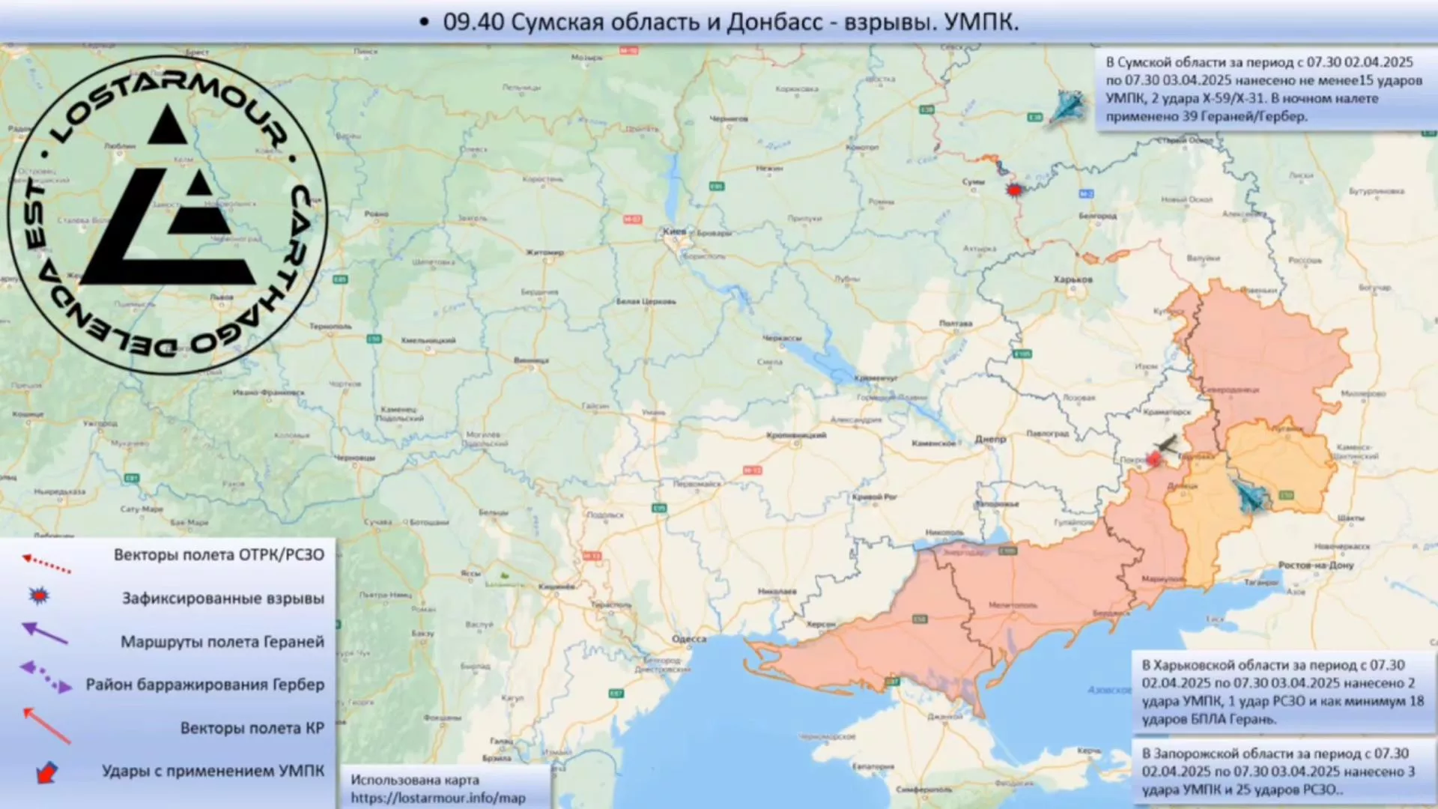Click the city label 'Черкассы'
1438x809 pixels.
(x=781, y=339)
